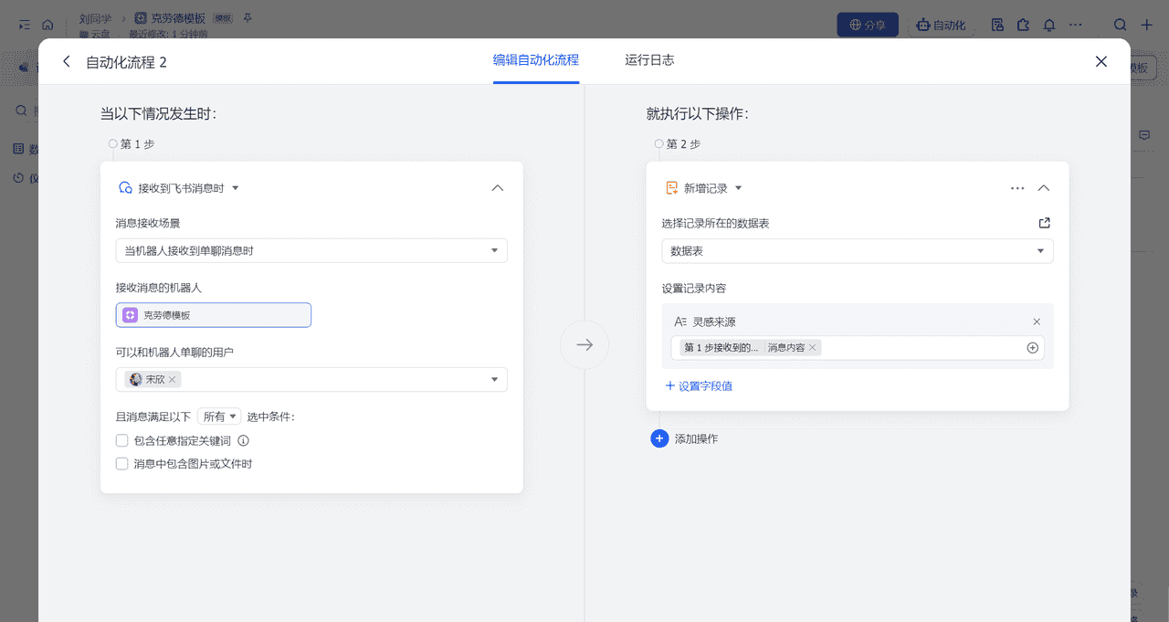The image size is (1169, 622).
Task: Switch to the 运行日志 tab
Action: click(649, 60)
